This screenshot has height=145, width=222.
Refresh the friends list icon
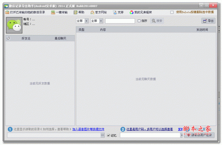coord(8,38)
